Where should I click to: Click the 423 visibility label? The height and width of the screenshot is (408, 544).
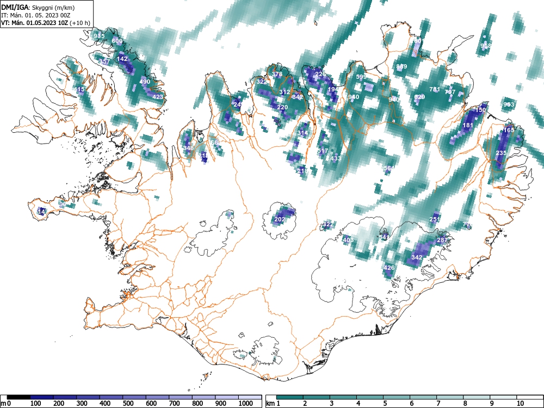click(x=158, y=97)
